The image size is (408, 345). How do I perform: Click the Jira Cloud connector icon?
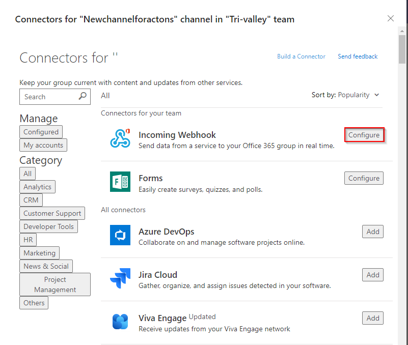tap(120, 278)
